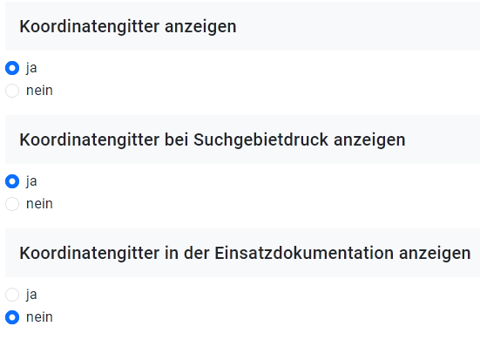Select 'ja' radio under Koordinatengitter anzeigen
This screenshot has width=480, height=340.
(x=12, y=68)
